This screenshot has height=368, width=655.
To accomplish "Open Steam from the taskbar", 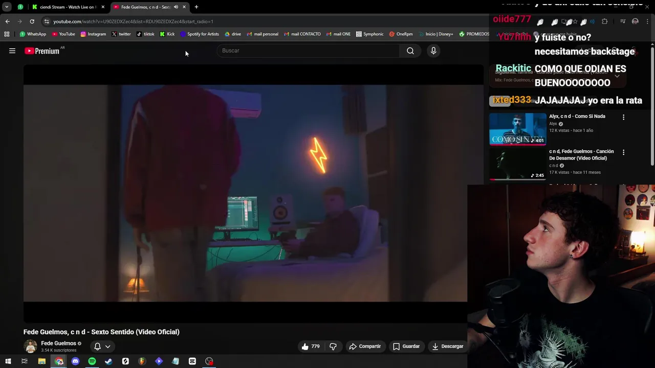I will point(108,361).
